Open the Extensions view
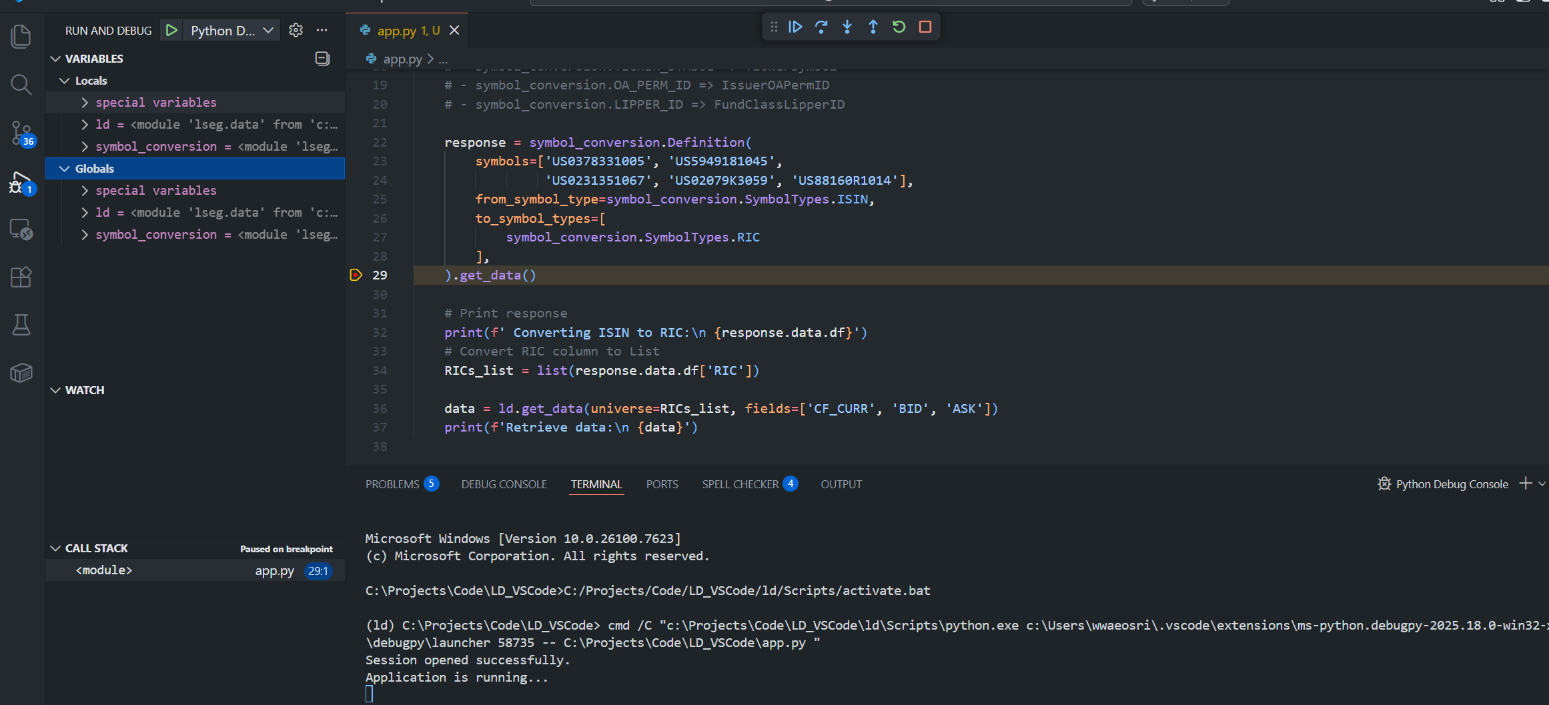The image size is (1549, 705). [21, 277]
